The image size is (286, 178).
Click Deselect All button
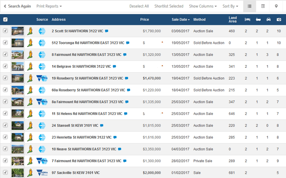(x=139, y=6)
